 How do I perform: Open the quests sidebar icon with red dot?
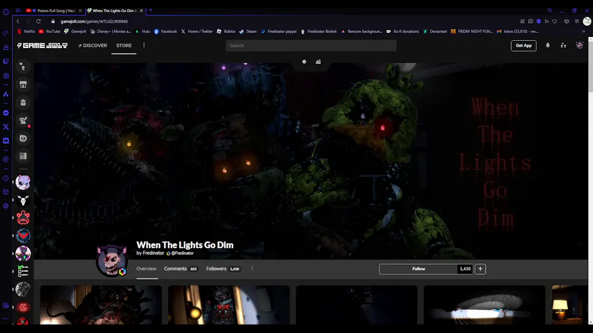(23, 120)
